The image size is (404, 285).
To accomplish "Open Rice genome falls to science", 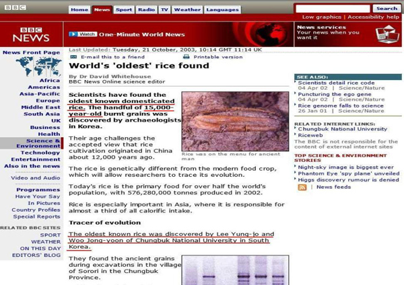I will click(341, 106).
